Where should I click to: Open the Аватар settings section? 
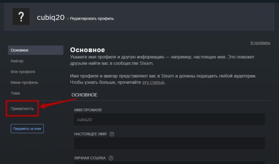pyautogui.click(x=17, y=61)
